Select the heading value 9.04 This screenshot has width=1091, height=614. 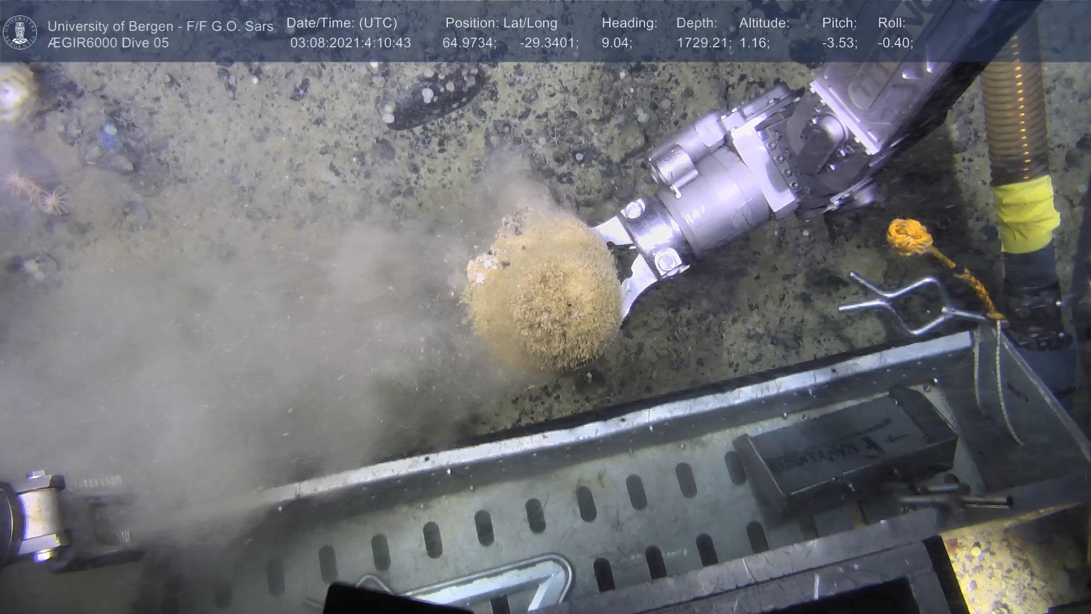point(617,43)
